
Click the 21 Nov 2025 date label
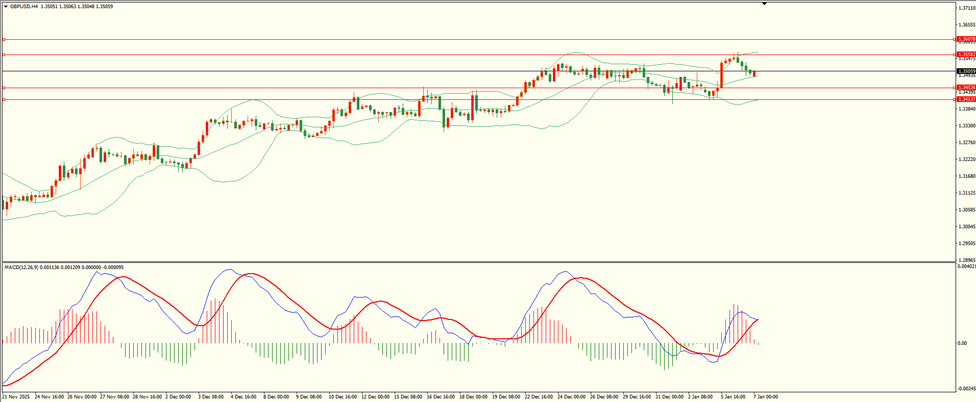tap(16, 397)
